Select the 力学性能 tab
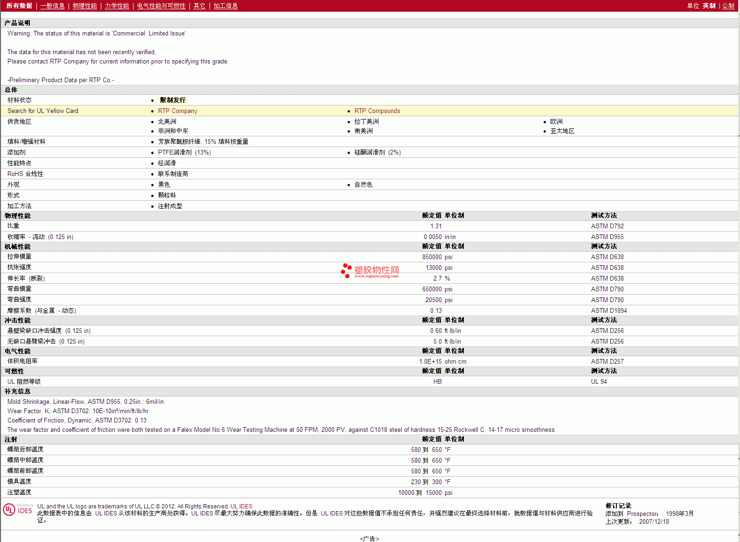The width and height of the screenshot is (740, 542). tap(117, 6)
